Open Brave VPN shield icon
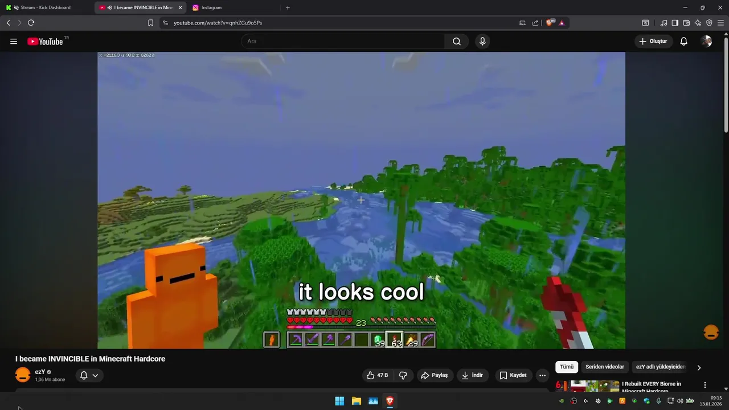The width and height of the screenshot is (729, 410). click(x=709, y=23)
